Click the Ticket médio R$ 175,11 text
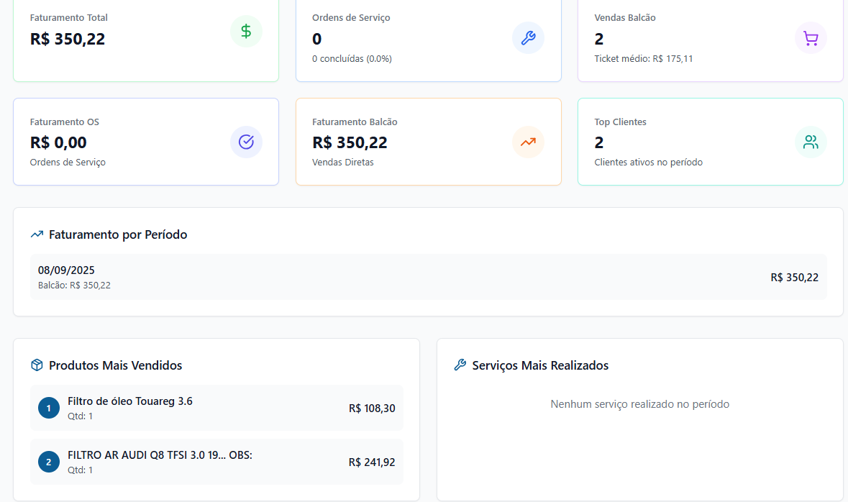 tap(643, 59)
